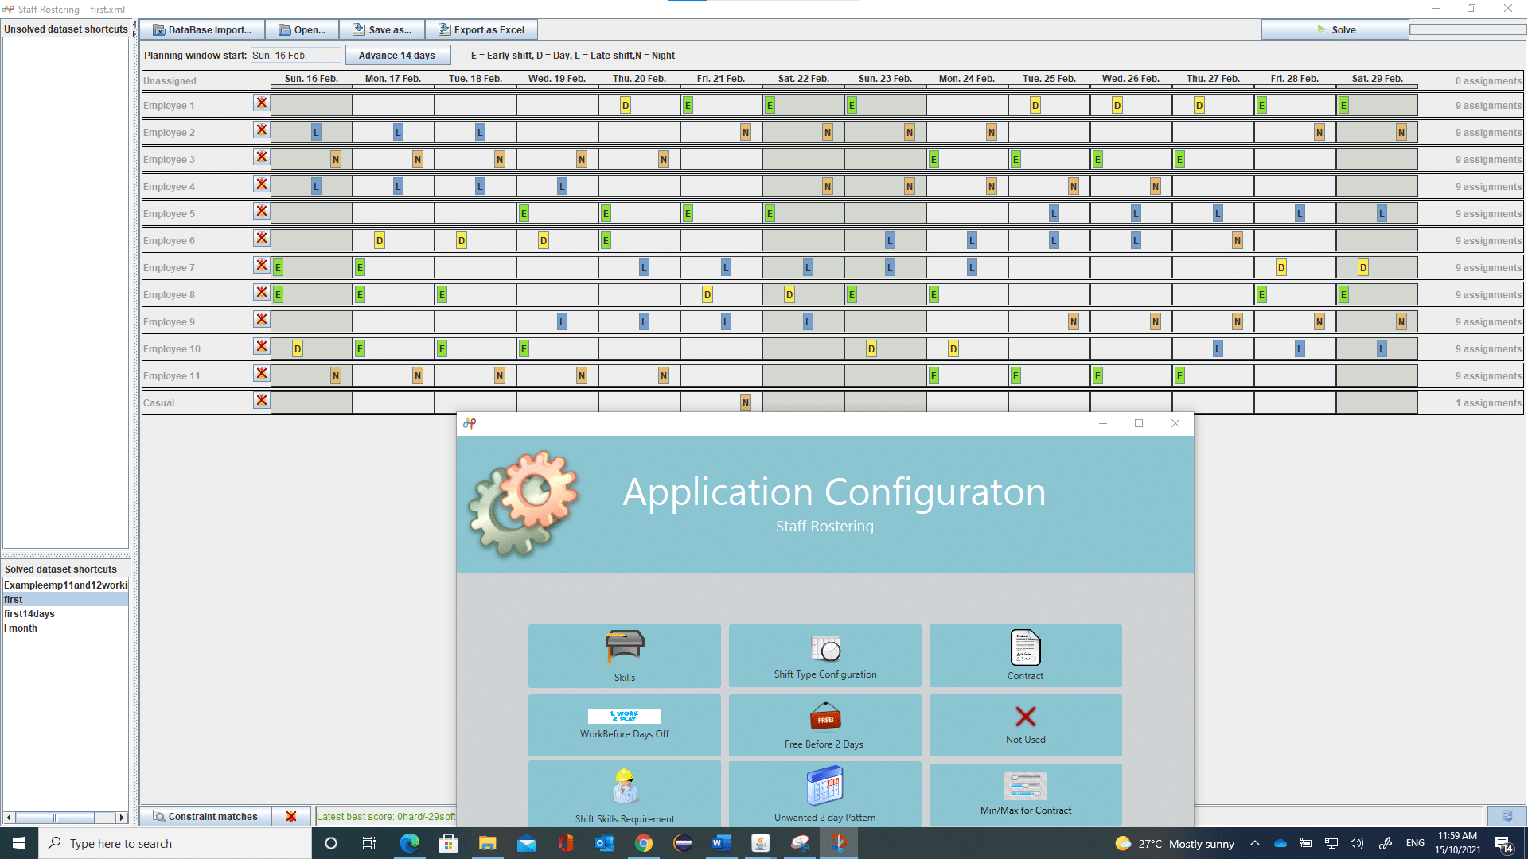Start the Solve button
The height and width of the screenshot is (859, 1528).
(x=1335, y=29)
